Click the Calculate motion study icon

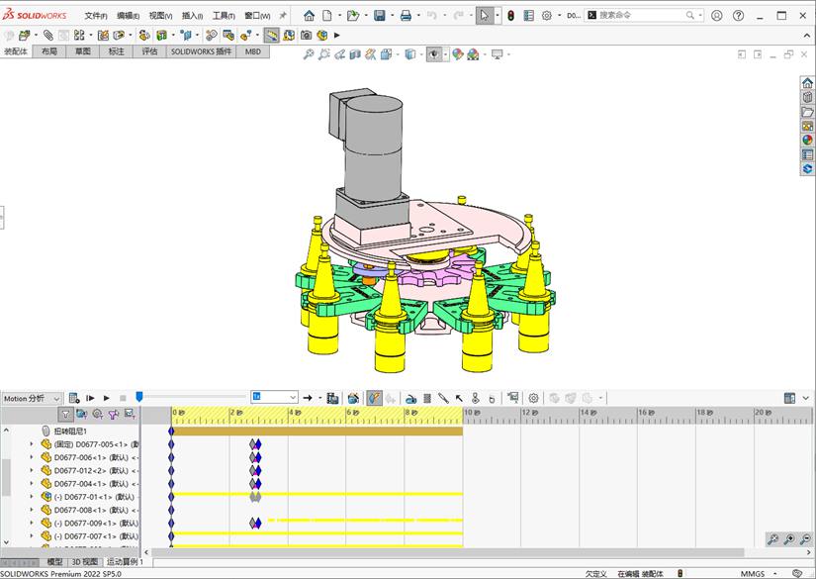pos(74,398)
